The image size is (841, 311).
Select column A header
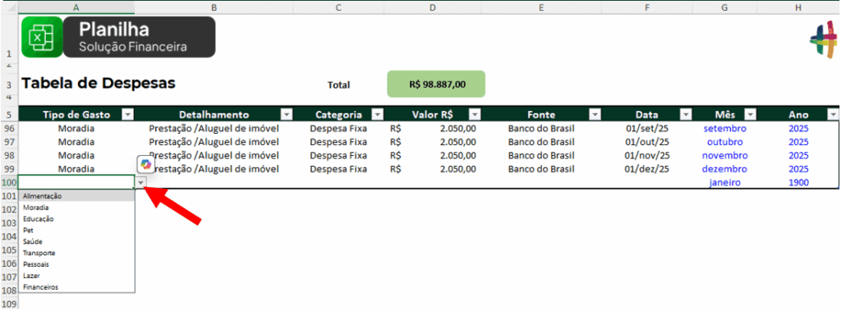76,7
